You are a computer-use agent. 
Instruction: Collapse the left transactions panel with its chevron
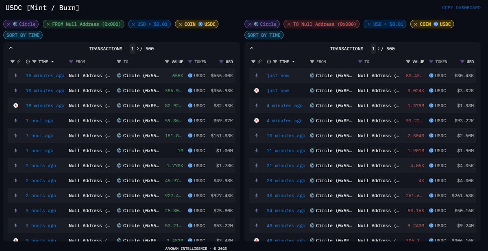11,48
